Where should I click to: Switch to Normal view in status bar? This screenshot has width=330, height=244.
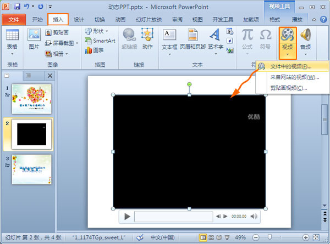pos(203,237)
